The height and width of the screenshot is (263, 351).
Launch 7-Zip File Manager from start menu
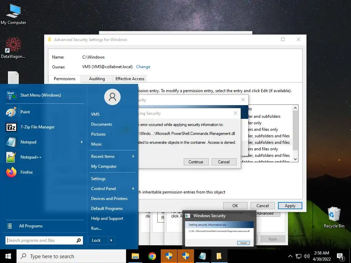point(44,127)
